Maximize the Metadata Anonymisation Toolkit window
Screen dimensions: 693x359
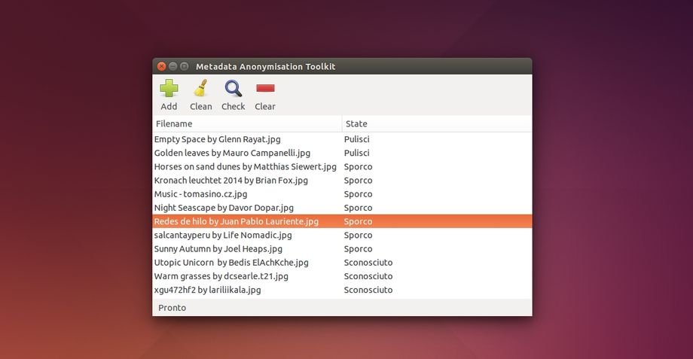pyautogui.click(x=184, y=66)
